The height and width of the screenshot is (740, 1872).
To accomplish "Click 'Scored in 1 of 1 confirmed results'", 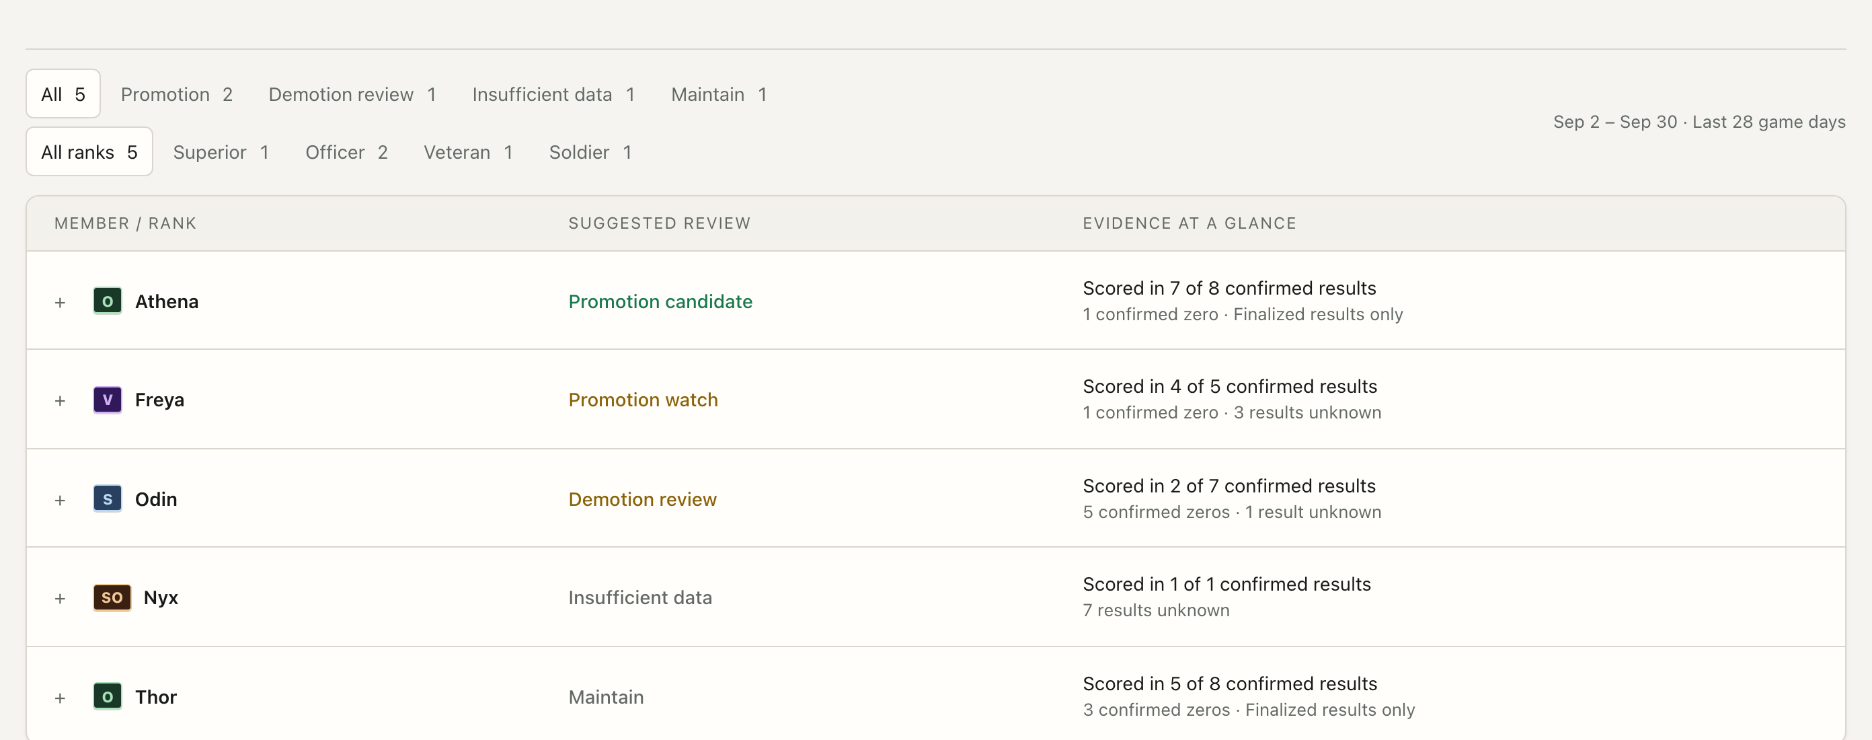I will click(1226, 584).
